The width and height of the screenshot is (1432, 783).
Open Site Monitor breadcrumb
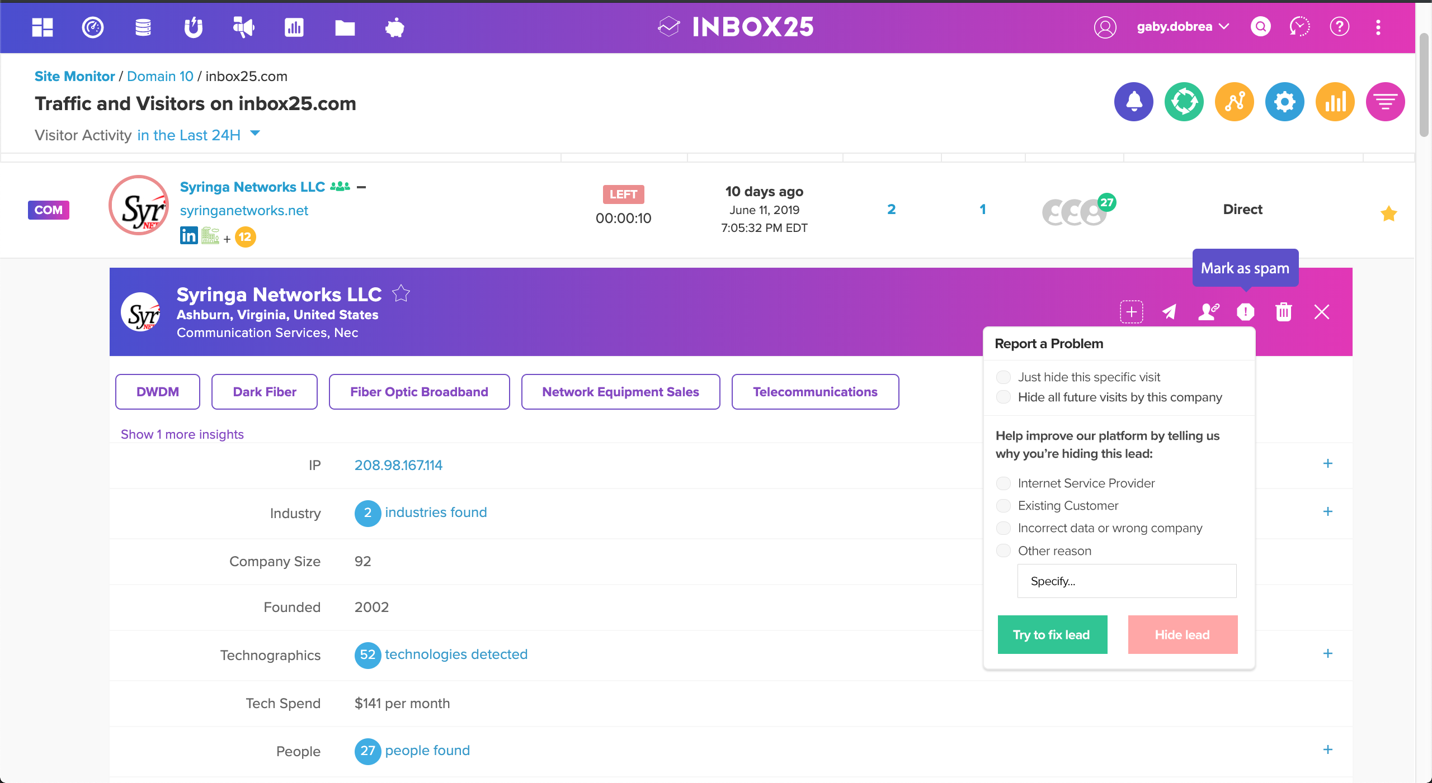pyautogui.click(x=75, y=76)
